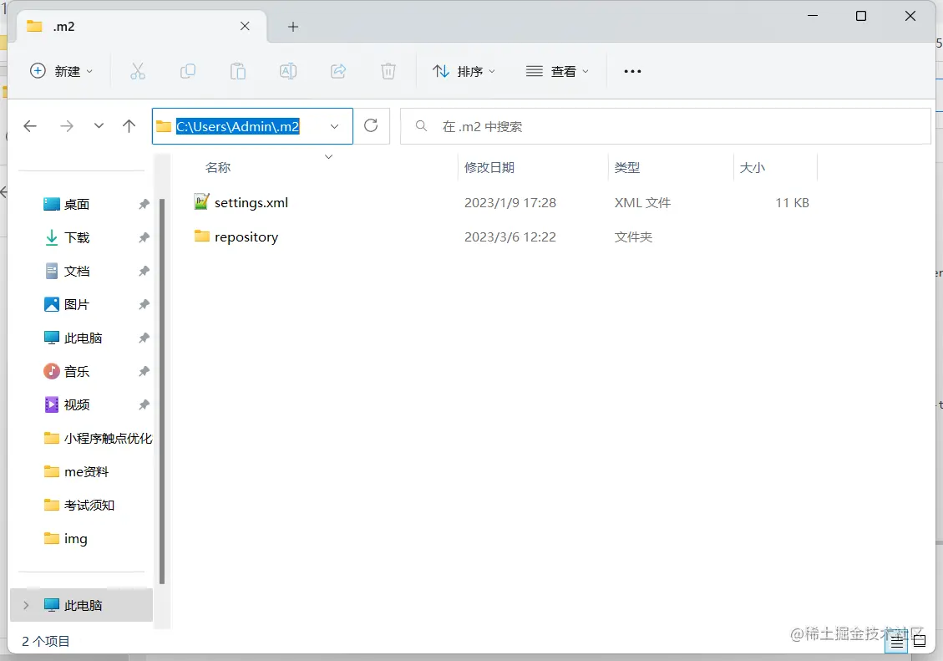The height and width of the screenshot is (661, 943).
Task: Click the settings.xml file icon
Action: point(201,201)
